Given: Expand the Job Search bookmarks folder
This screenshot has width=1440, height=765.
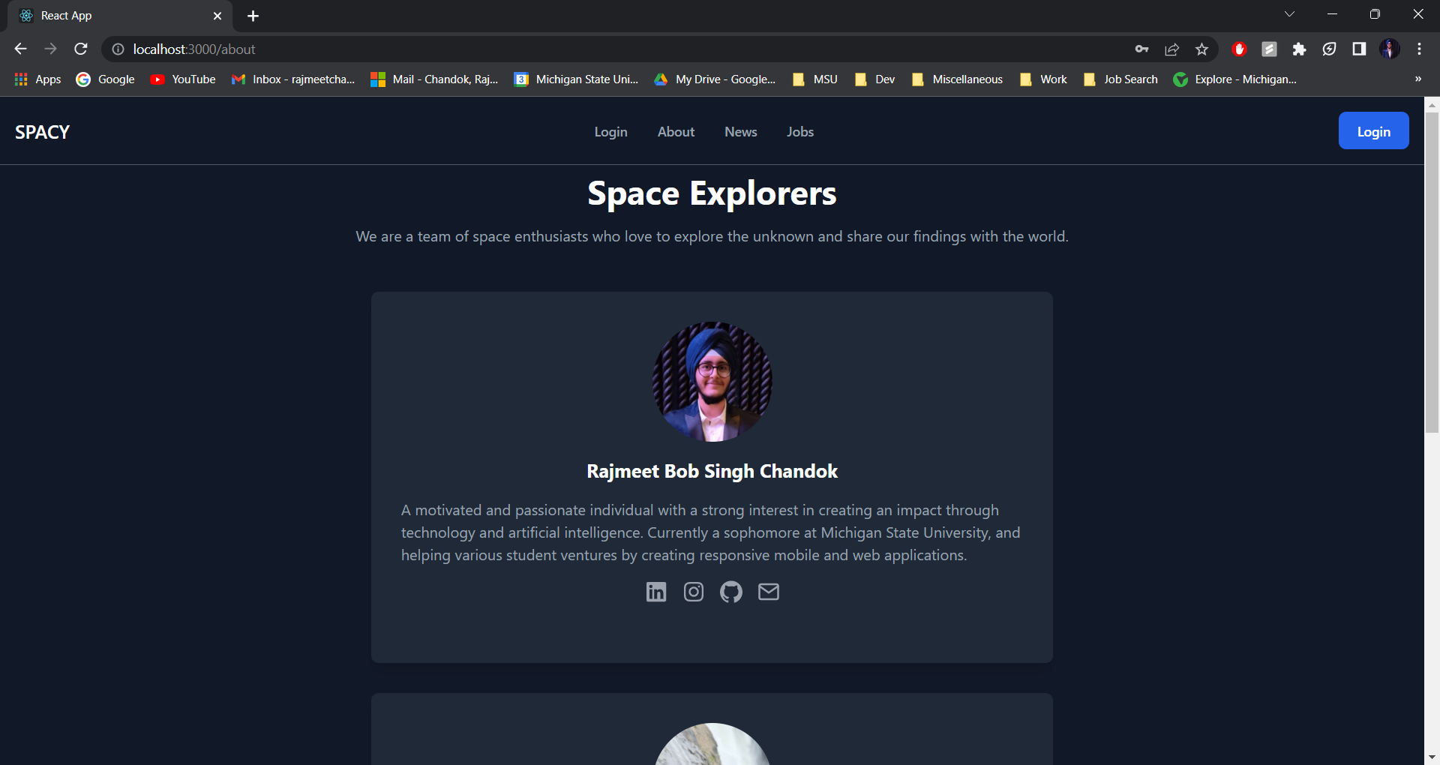Looking at the screenshot, I should tap(1120, 79).
